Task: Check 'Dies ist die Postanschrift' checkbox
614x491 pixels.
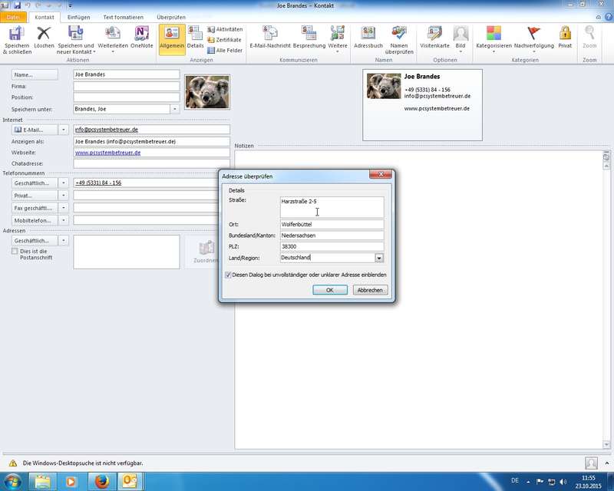Action: [x=15, y=251]
